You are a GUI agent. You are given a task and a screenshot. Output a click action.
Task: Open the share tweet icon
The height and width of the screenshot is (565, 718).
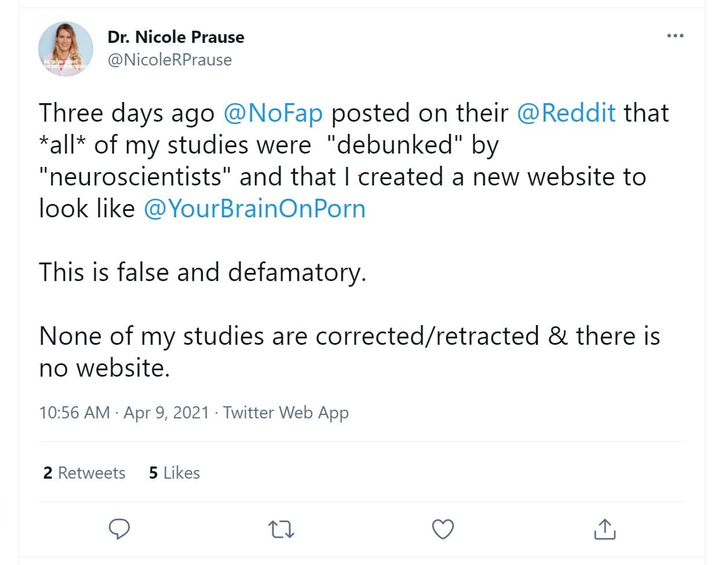point(604,528)
